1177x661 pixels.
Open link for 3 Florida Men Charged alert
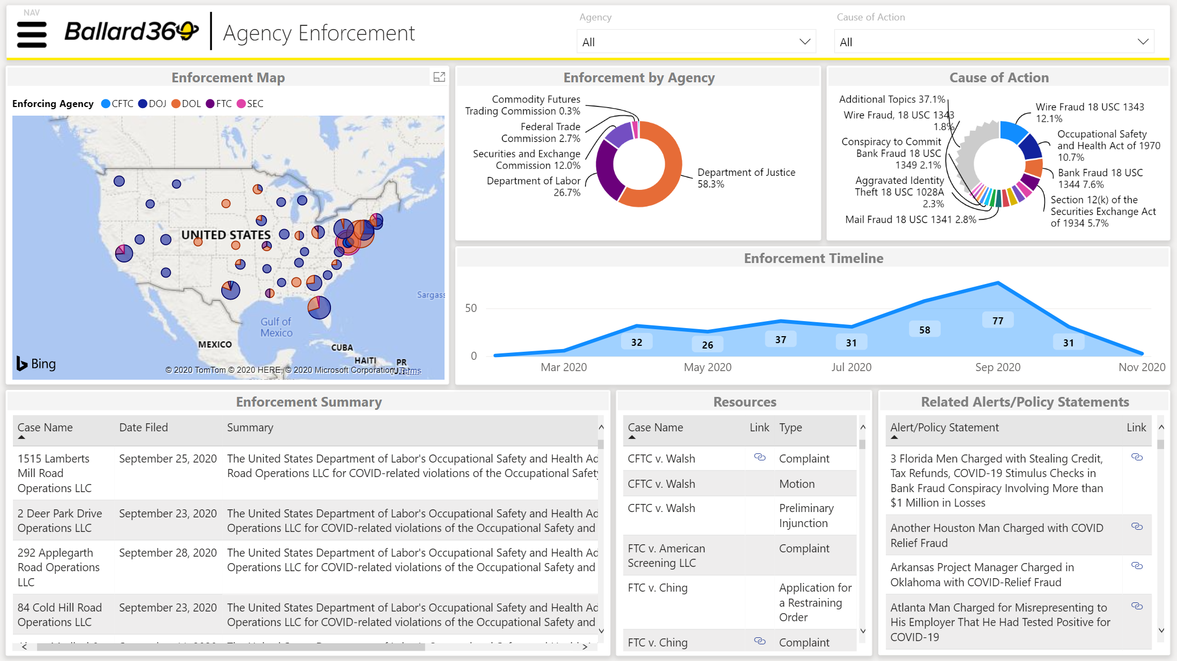1137,457
